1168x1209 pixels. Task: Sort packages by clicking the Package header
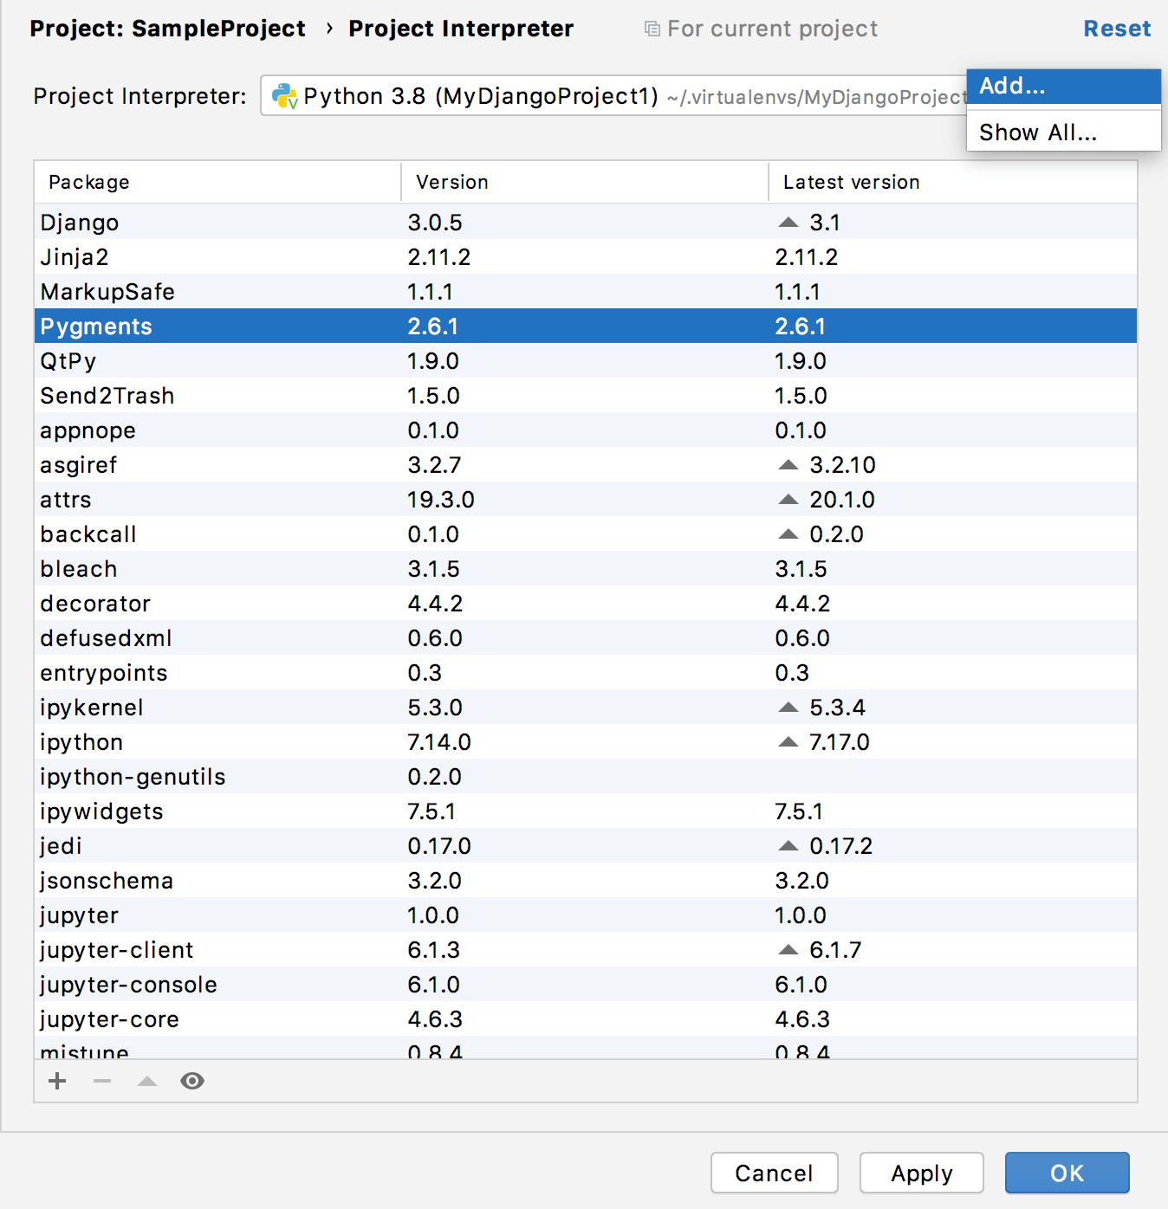click(x=88, y=182)
